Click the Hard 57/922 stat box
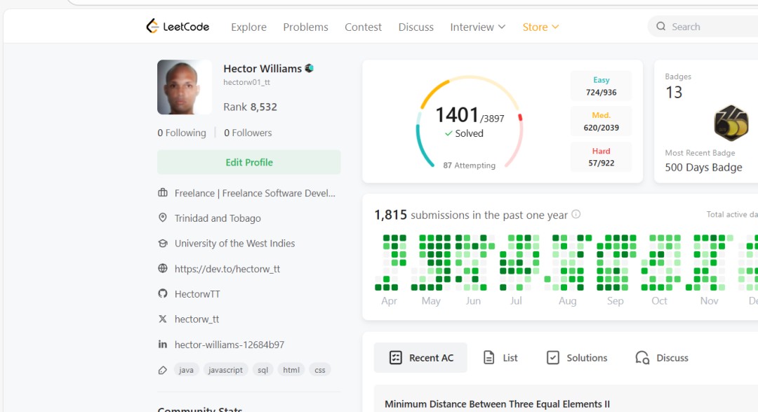 601,157
